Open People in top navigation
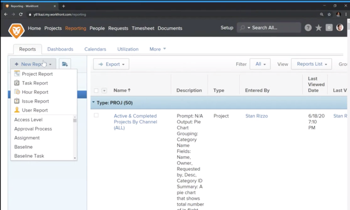Screen dimensions: 350x210 click(x=97, y=28)
